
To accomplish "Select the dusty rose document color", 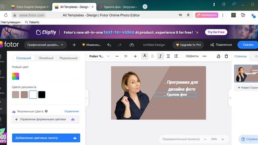I will tap(24, 95).
